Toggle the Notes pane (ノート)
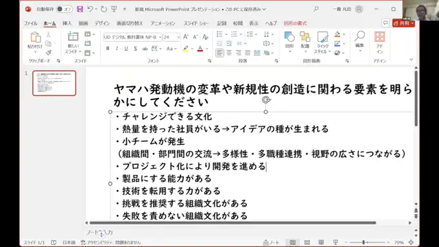 click(x=272, y=242)
